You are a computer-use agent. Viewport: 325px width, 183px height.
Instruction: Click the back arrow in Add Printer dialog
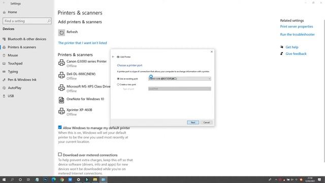113,57
